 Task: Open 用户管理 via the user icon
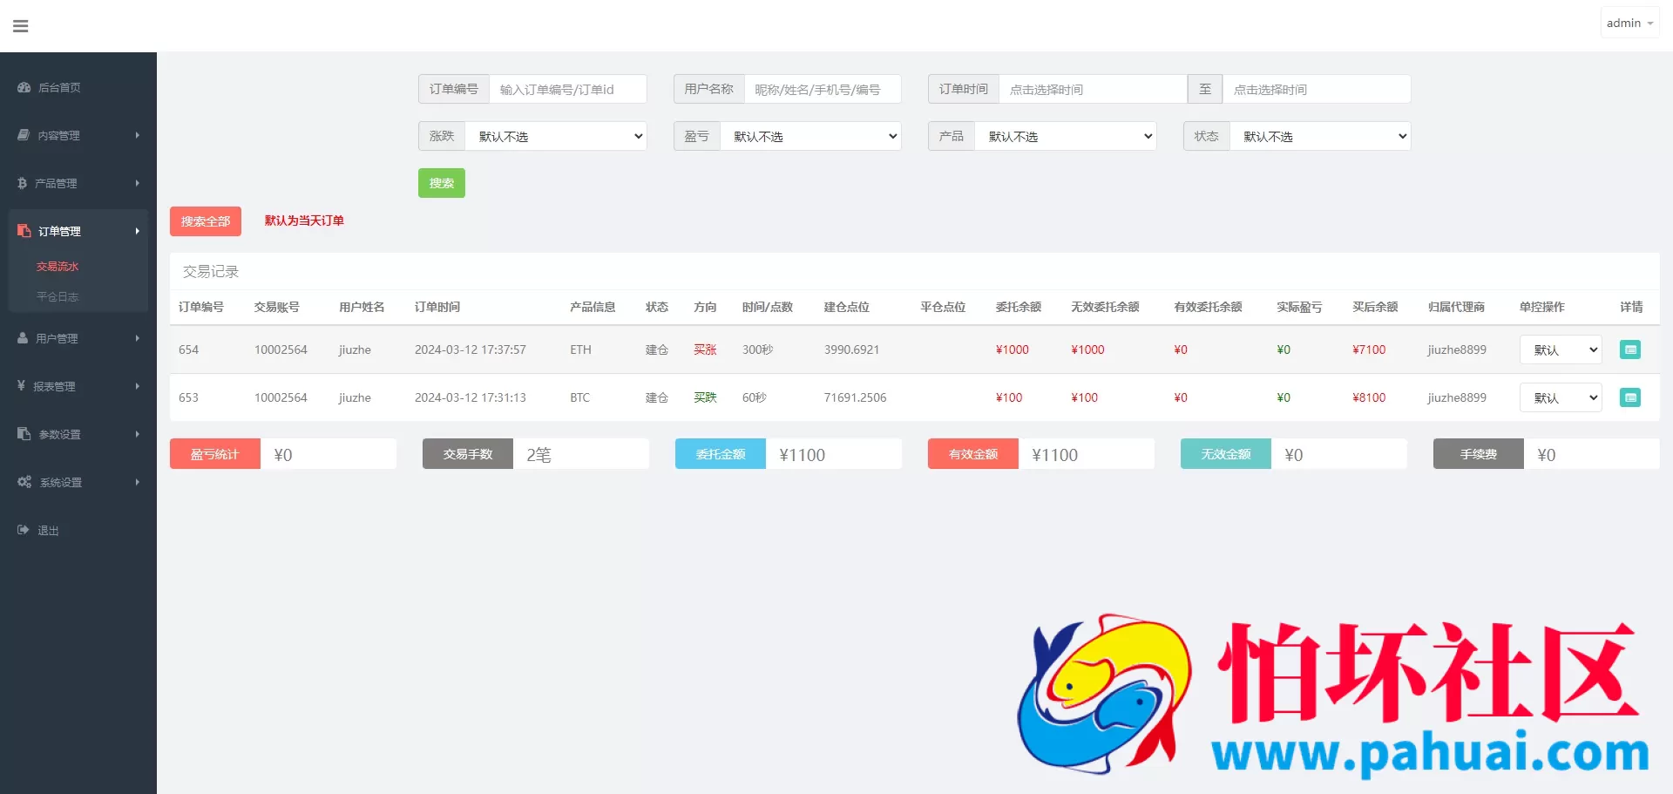point(23,338)
